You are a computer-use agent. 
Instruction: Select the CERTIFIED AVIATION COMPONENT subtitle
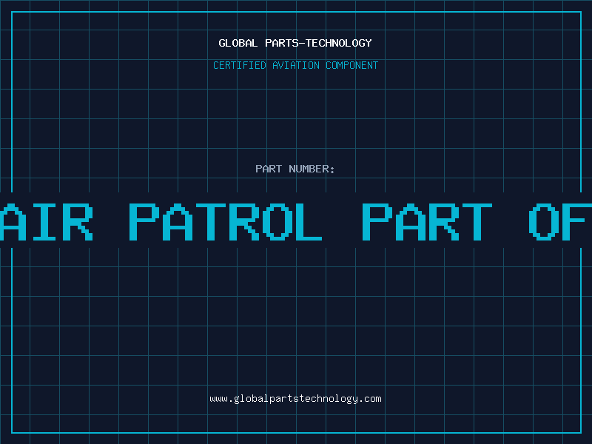pyautogui.click(x=295, y=65)
